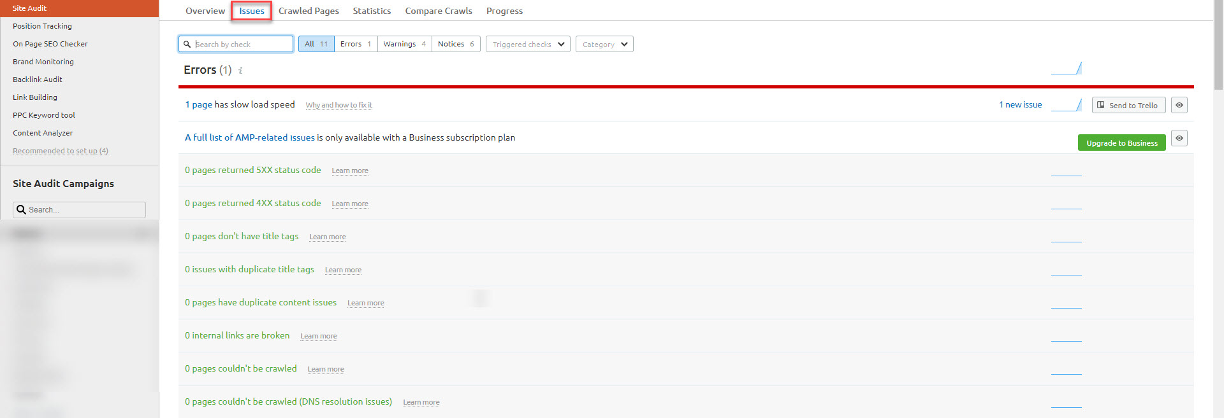The image size is (1224, 418).
Task: Expand Recommended to set up list
Action: point(61,151)
